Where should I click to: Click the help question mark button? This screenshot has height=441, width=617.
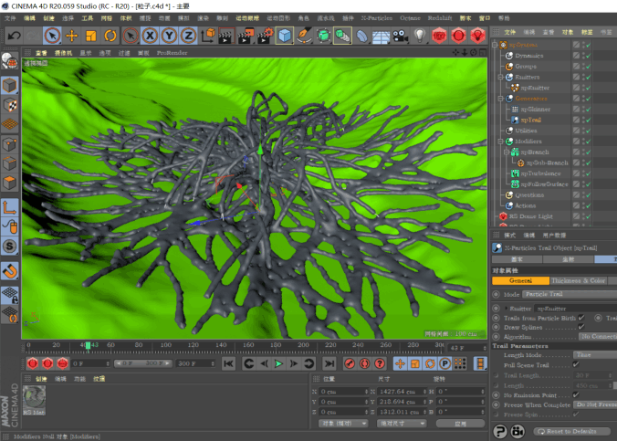tap(500, 432)
